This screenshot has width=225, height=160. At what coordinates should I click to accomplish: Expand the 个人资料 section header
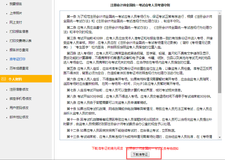(x=15, y=79)
